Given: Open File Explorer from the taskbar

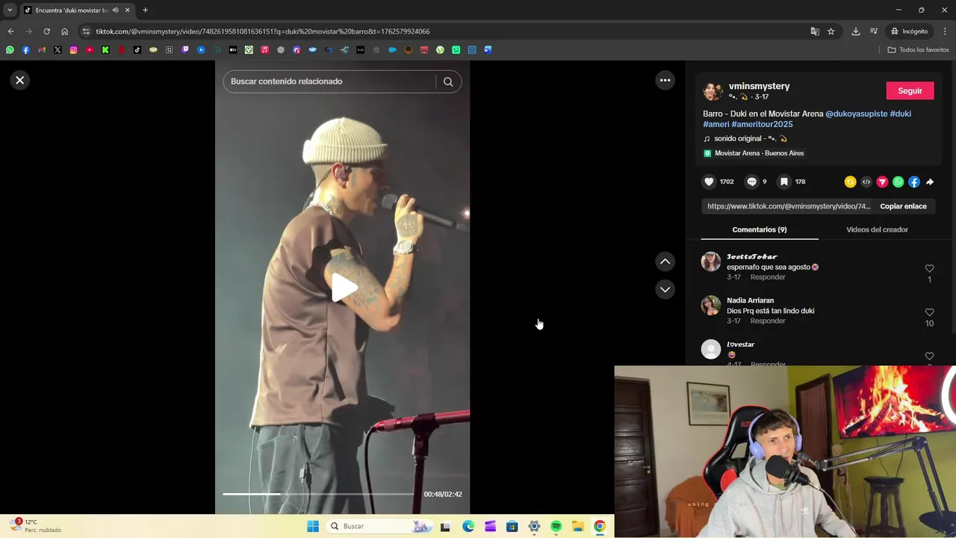Looking at the screenshot, I should [578, 527].
